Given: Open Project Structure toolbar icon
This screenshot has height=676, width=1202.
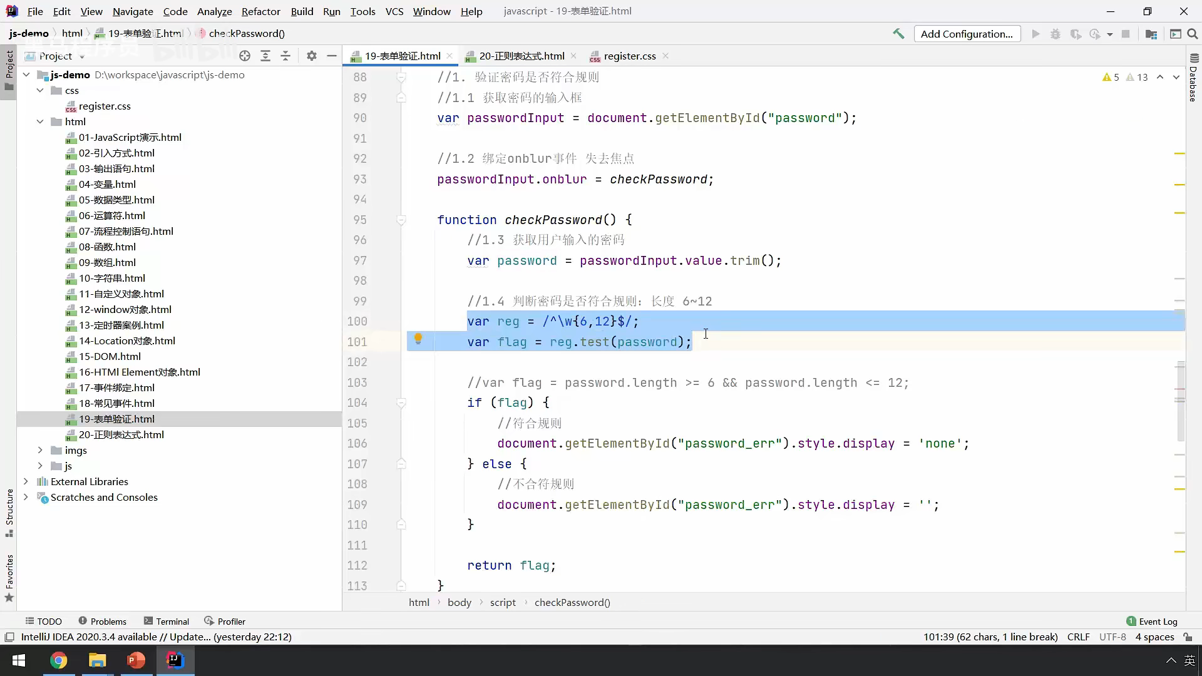Looking at the screenshot, I should pos(1151,34).
